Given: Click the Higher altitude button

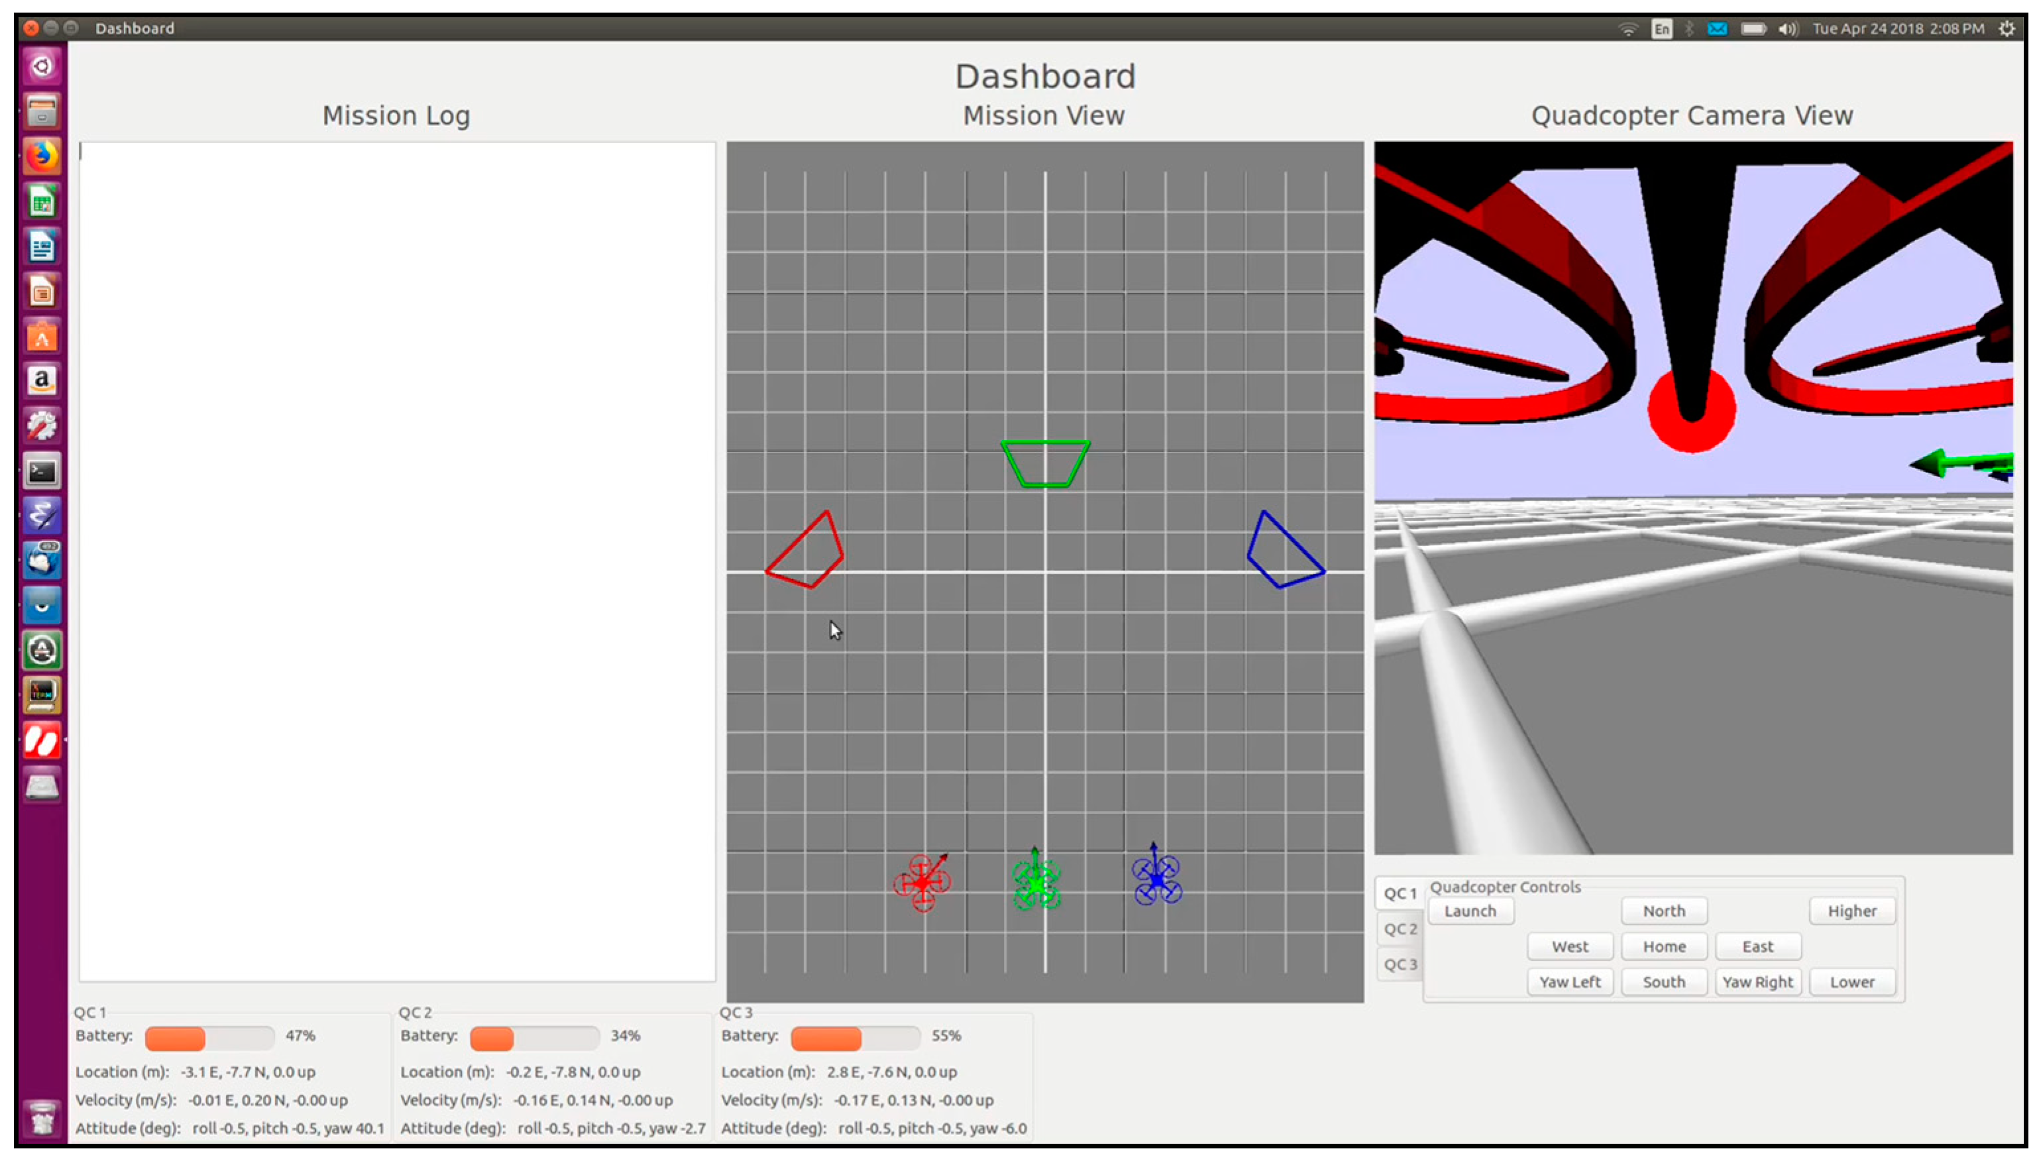Looking at the screenshot, I should pos(1851,911).
